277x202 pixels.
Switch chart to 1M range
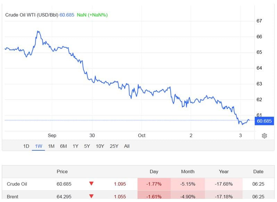pos(51,146)
